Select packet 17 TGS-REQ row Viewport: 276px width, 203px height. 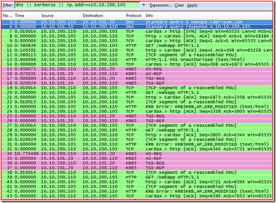tap(137, 78)
